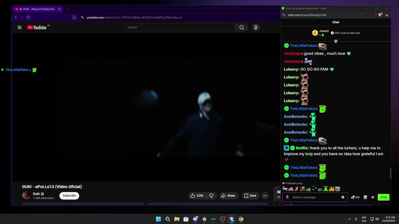This screenshot has height=224, width=399.
Task: Click the YouTube search magnifier button
Action: (242, 27)
